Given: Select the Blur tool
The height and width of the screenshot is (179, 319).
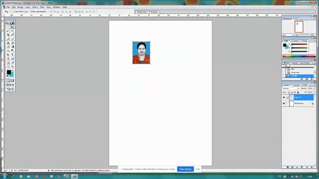Looking at the screenshot, I should tap(8, 50).
